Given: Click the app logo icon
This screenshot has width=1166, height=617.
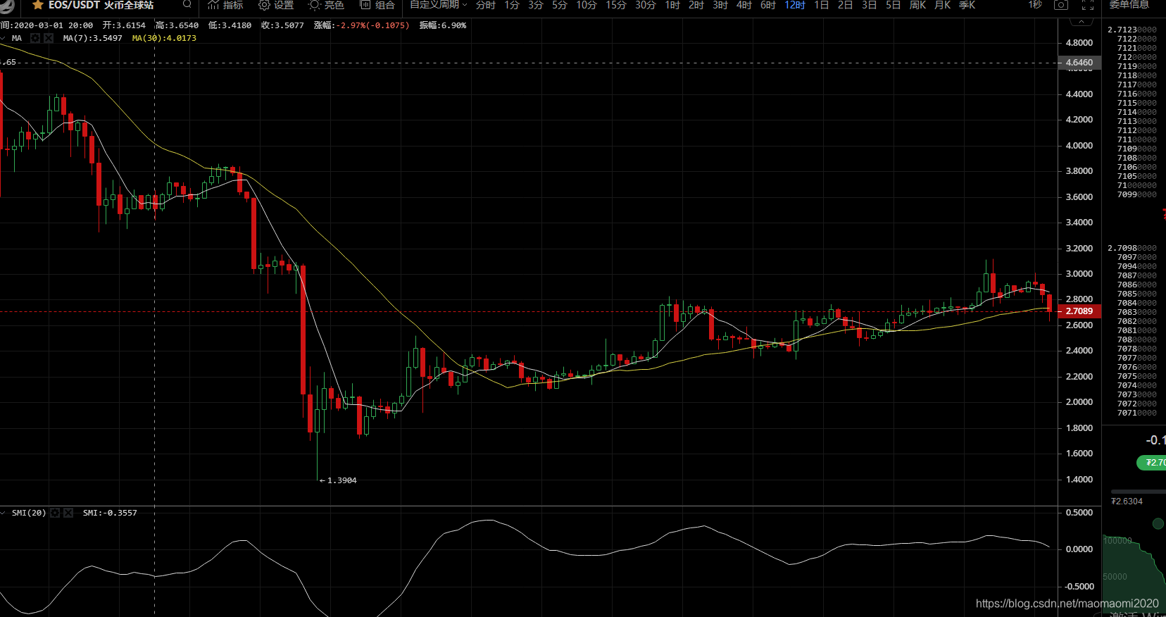Looking at the screenshot, I should pyautogui.click(x=6, y=6).
